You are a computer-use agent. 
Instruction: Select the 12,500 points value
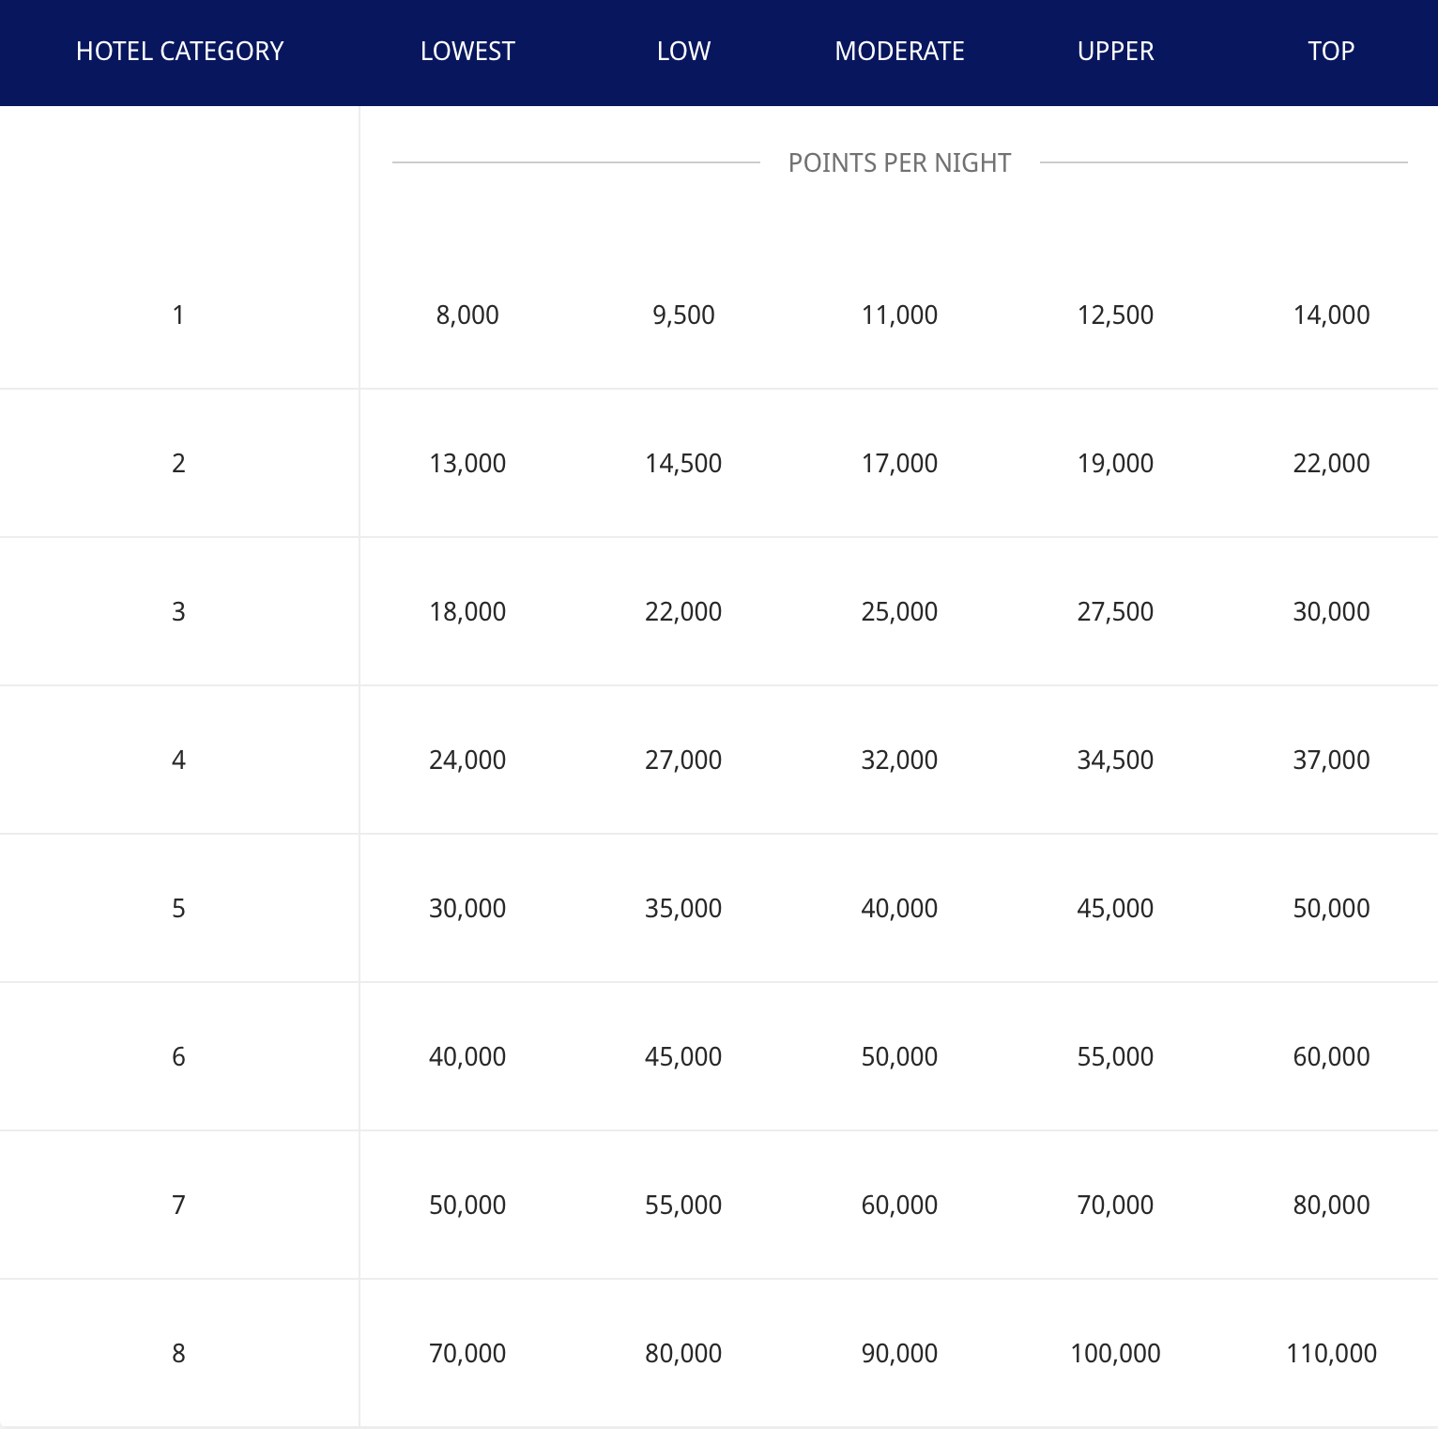1115,315
